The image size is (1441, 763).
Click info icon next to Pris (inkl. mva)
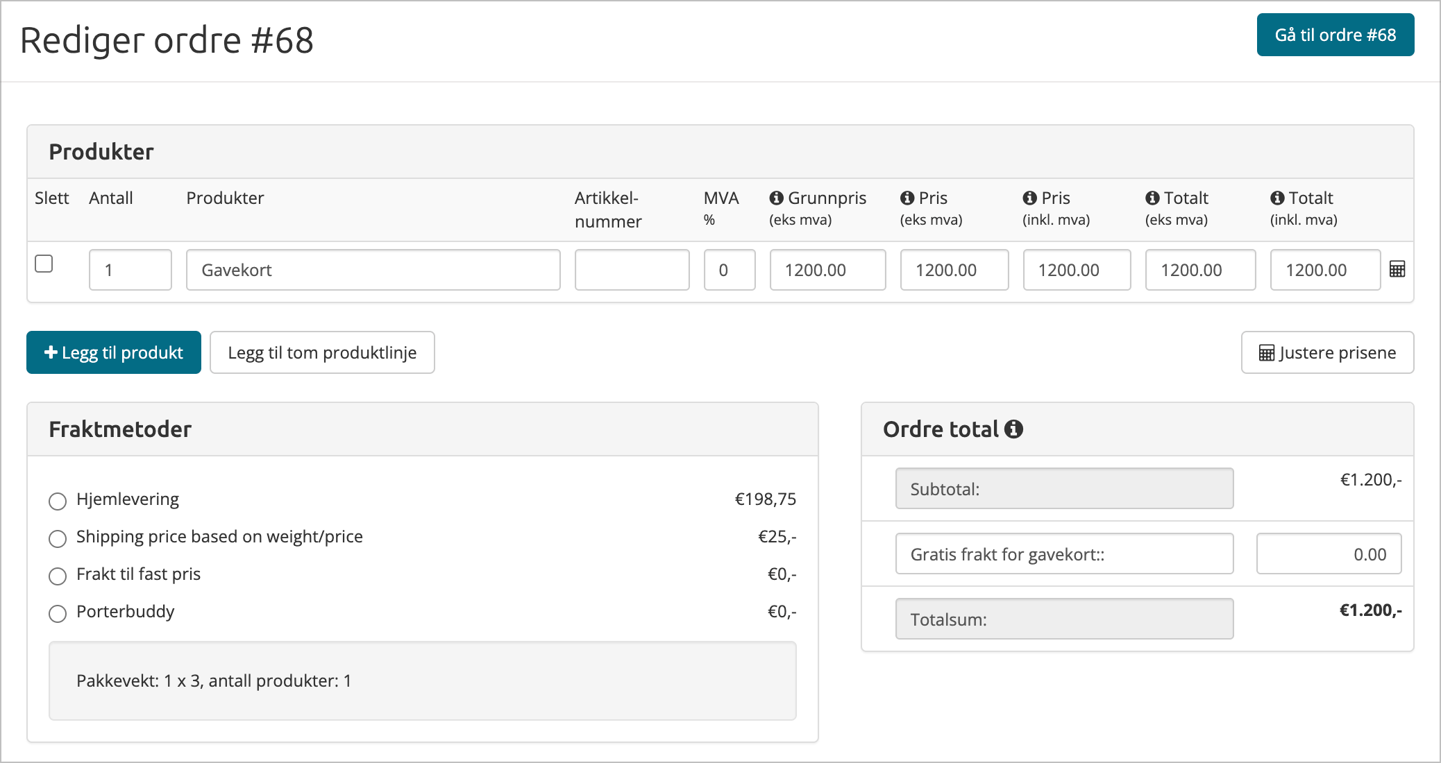1029,198
